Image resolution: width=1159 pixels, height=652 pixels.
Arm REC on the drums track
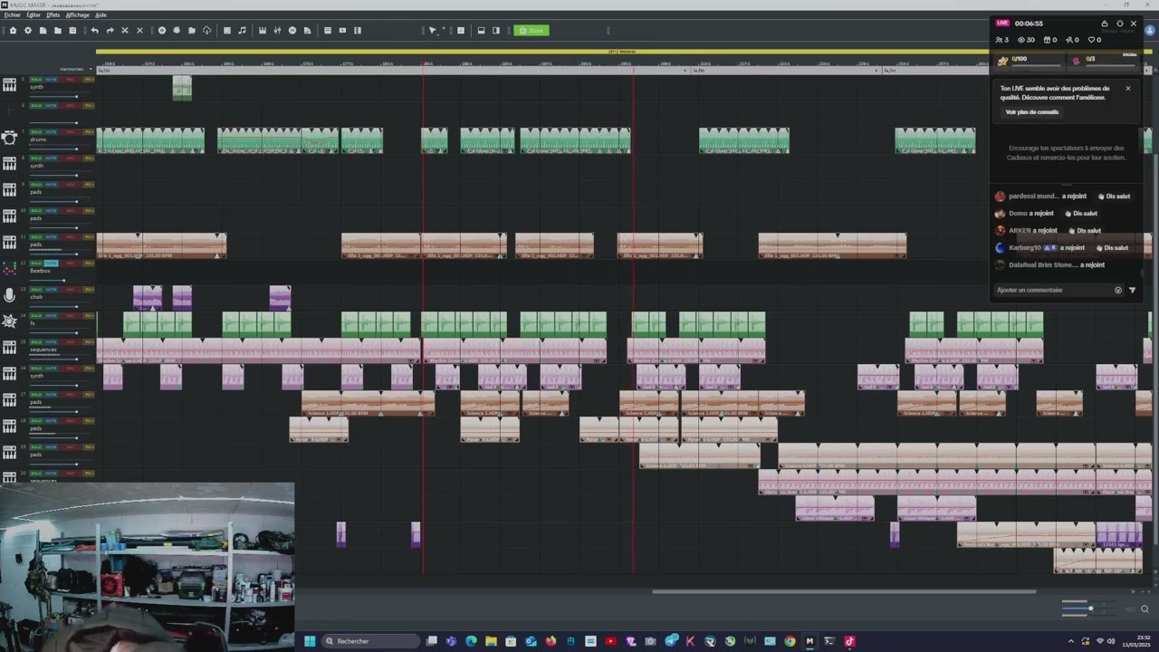click(x=71, y=132)
